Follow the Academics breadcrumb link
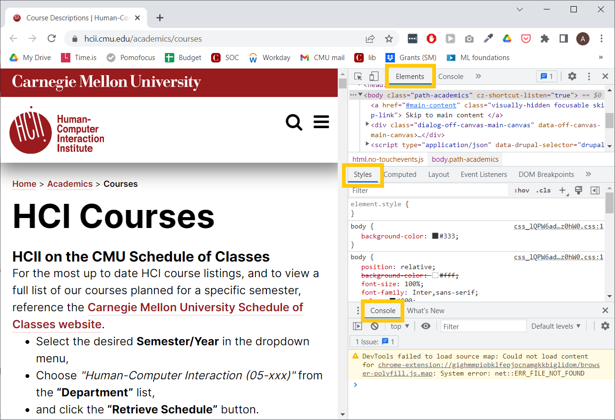The height and width of the screenshot is (420, 615). click(x=70, y=184)
